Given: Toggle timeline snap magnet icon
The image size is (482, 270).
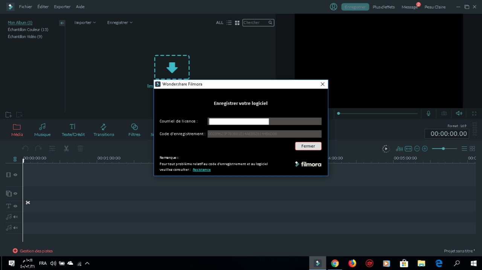Looking at the screenshot, I should click(15, 159).
